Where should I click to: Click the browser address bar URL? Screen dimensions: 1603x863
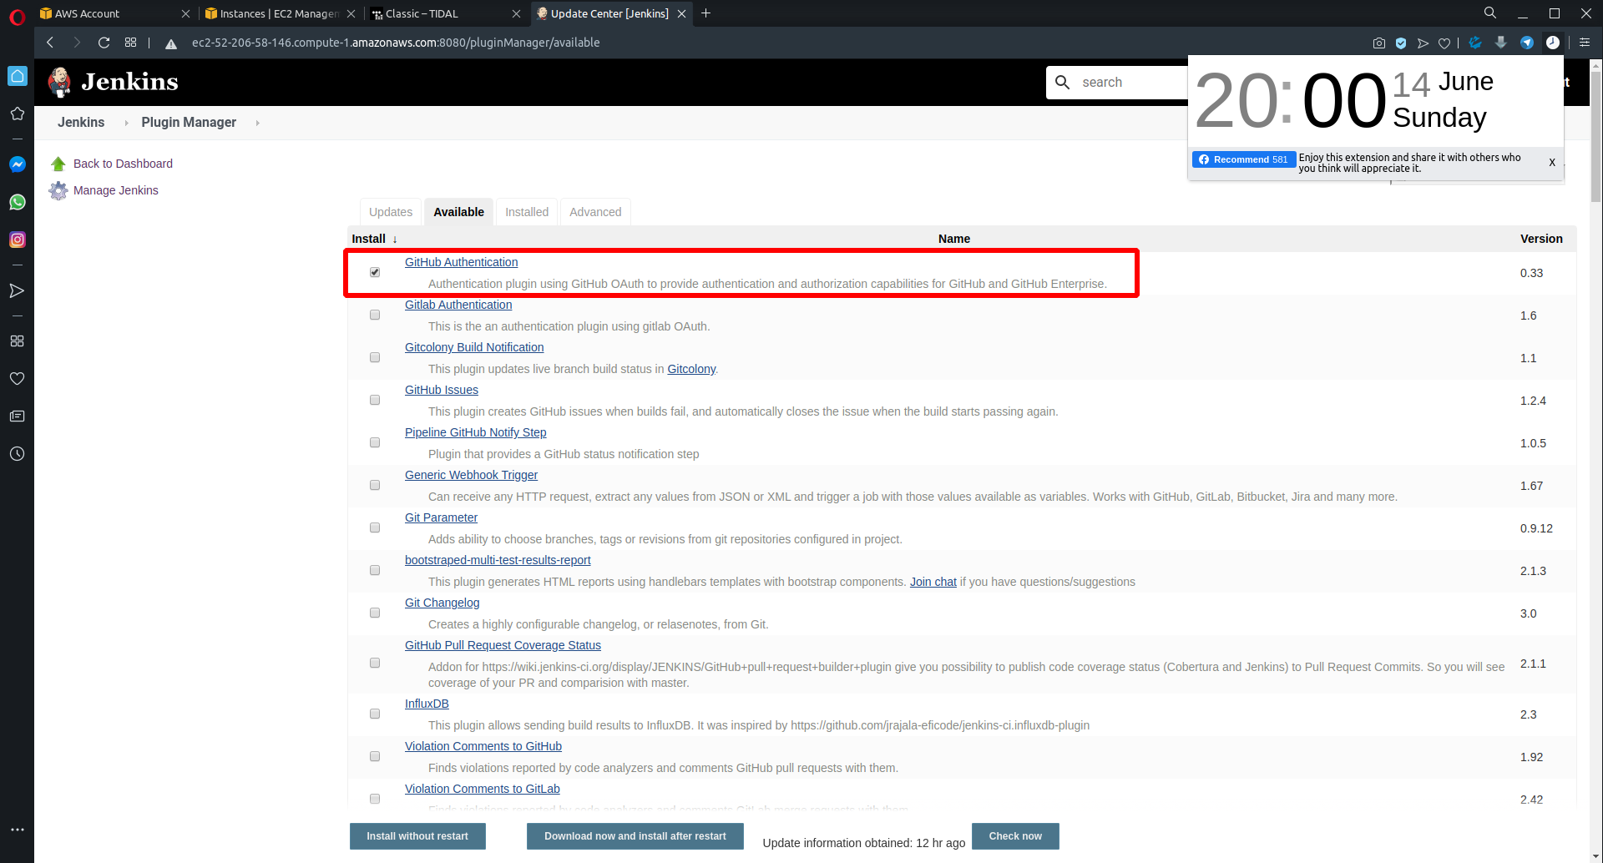pos(396,43)
